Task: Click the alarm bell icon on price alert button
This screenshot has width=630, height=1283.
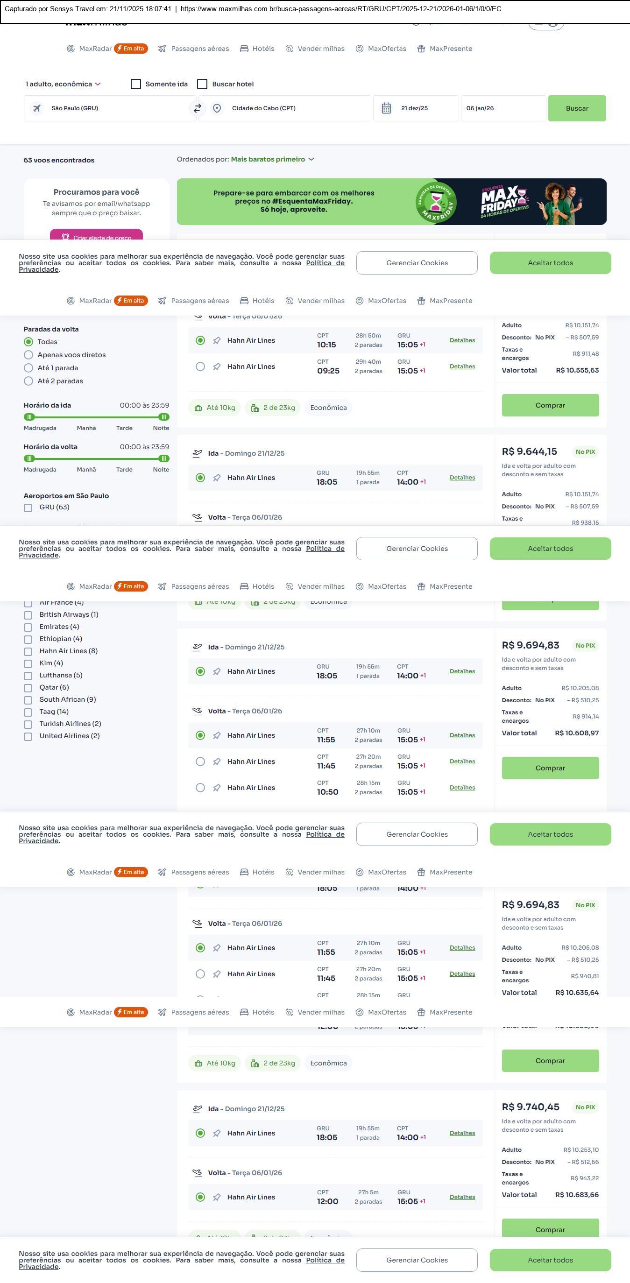Action: (65, 237)
